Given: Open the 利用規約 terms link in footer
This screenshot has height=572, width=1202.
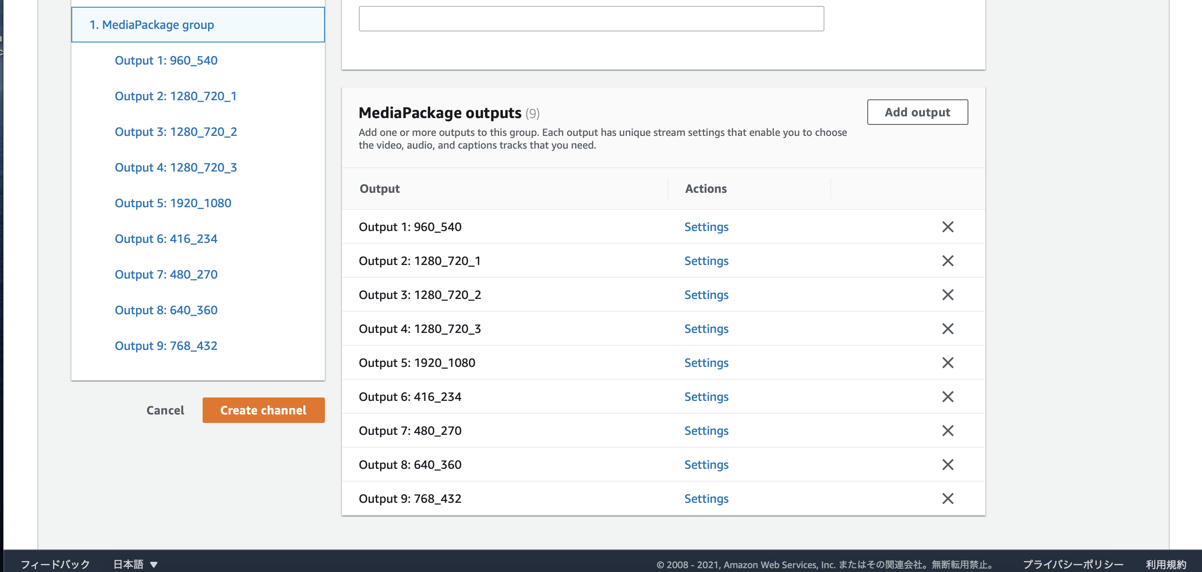Looking at the screenshot, I should pos(1165,564).
